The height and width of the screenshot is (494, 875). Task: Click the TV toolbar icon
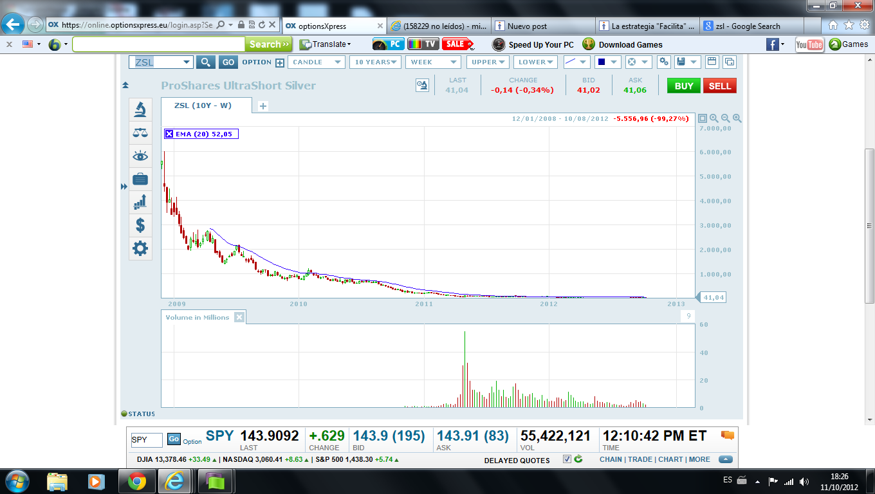(423, 44)
